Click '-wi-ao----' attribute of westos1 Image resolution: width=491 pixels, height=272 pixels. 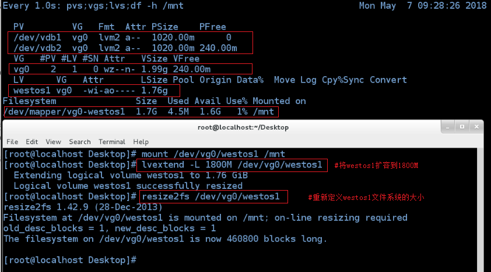pos(108,91)
